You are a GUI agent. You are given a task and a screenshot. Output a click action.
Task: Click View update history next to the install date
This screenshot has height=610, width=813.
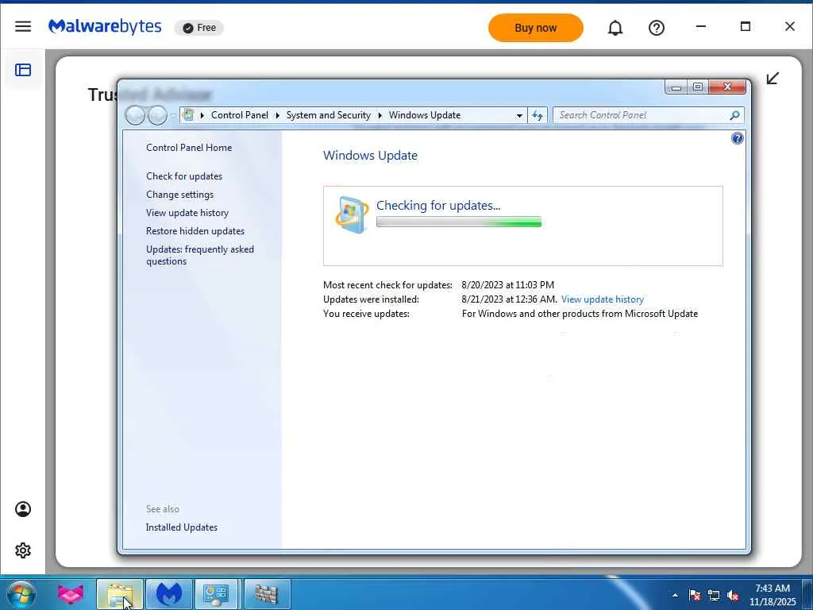pyautogui.click(x=603, y=299)
